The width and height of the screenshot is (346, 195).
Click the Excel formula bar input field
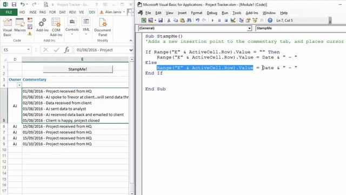[x=102, y=50]
